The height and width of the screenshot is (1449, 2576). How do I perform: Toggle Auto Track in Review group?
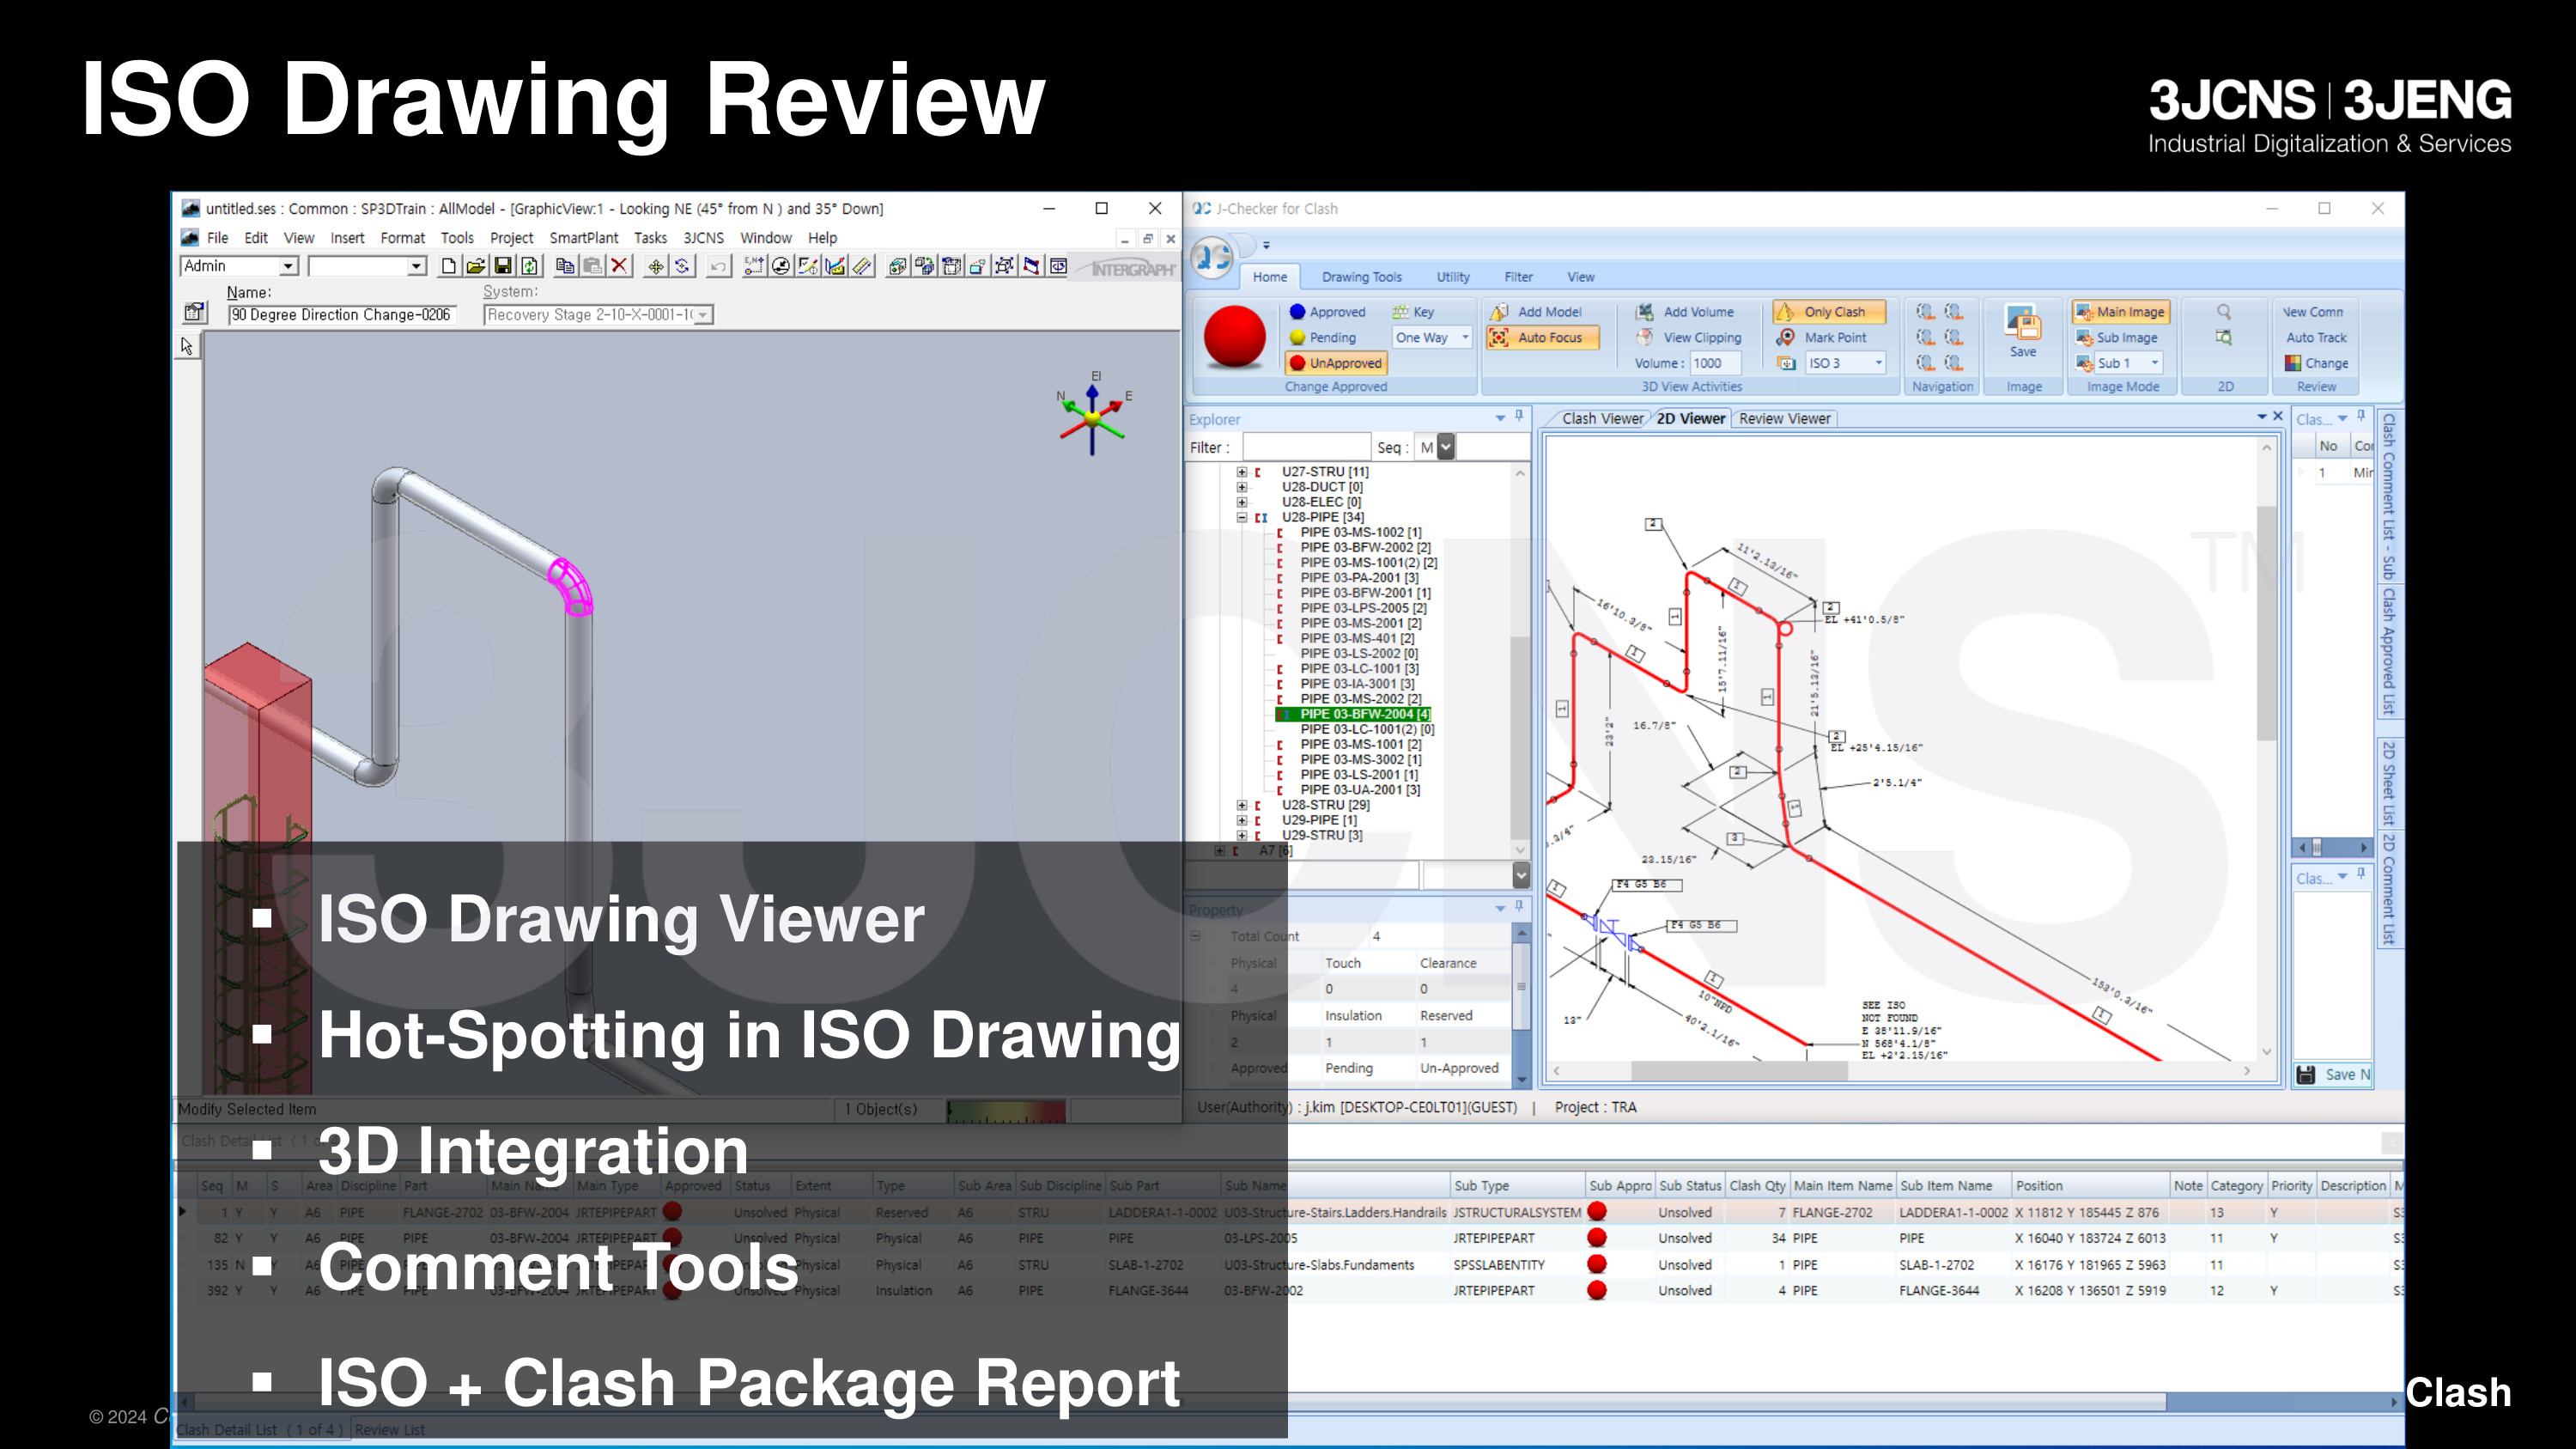[2316, 338]
